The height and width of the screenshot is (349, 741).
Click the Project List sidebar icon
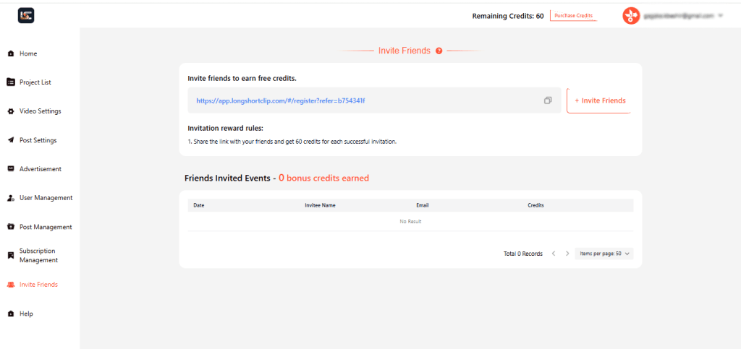(11, 82)
